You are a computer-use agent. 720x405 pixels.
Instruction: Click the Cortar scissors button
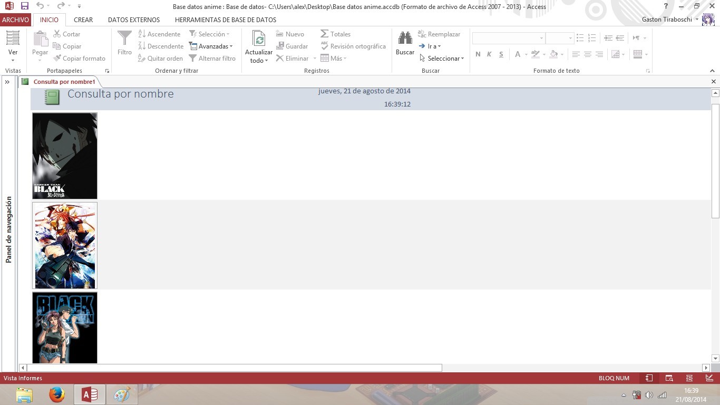coord(67,34)
